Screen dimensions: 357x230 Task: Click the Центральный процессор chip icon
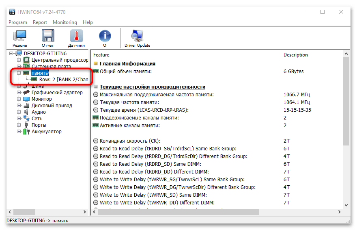coord(26,60)
